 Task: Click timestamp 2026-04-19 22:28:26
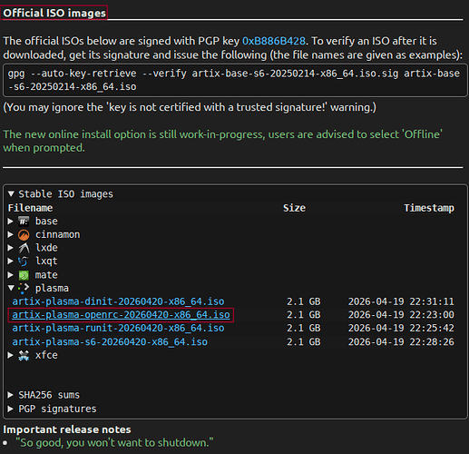401,342
